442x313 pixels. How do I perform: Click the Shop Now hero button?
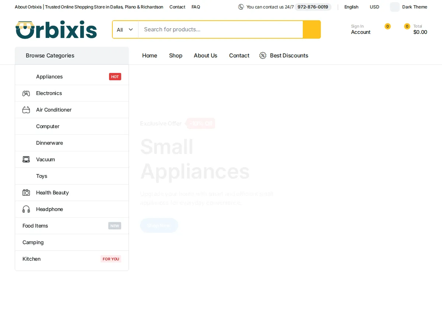coord(159,225)
